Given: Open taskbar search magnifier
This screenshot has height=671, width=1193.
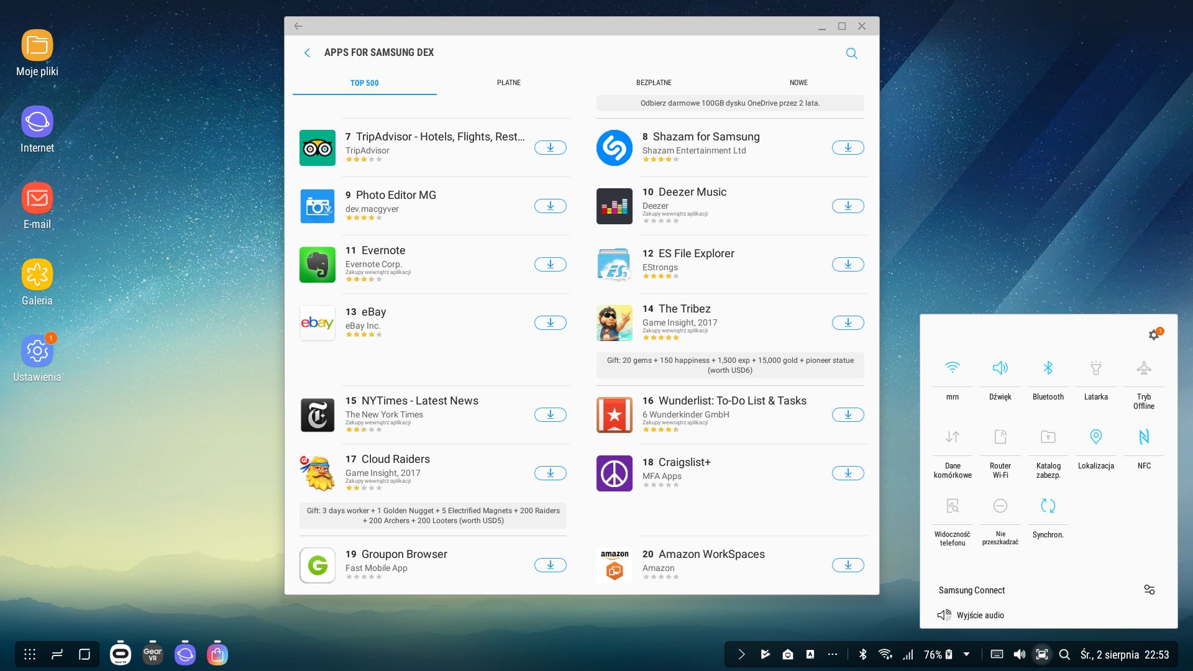Looking at the screenshot, I should [1064, 654].
